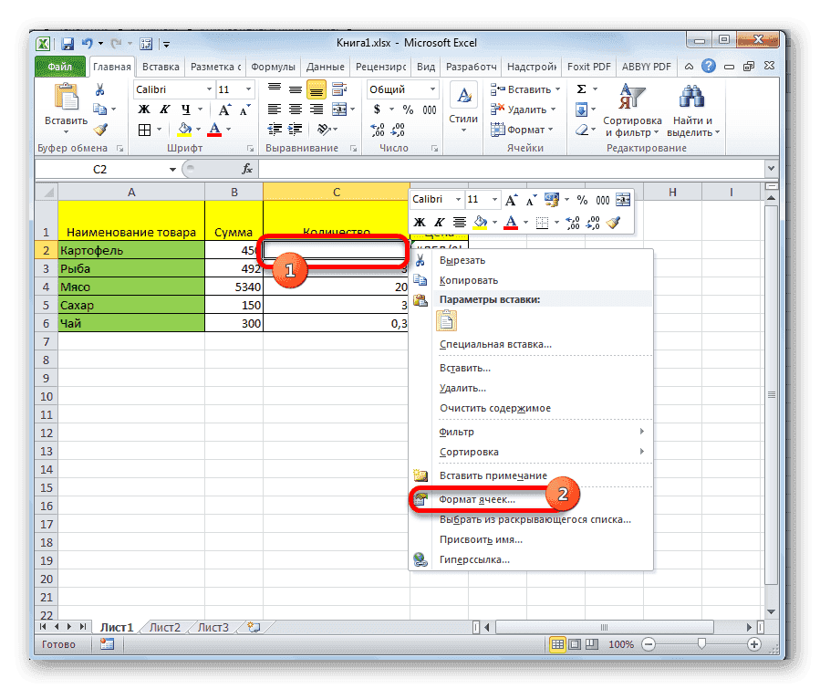Click the Найти и выделить binoculars icon
Viewport: 820px width, 689px height.
click(x=690, y=96)
